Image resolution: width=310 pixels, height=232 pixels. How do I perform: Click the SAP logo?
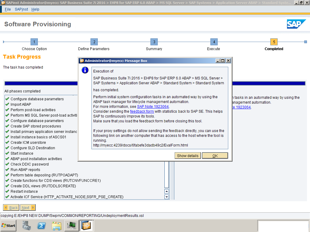[x=296, y=24]
